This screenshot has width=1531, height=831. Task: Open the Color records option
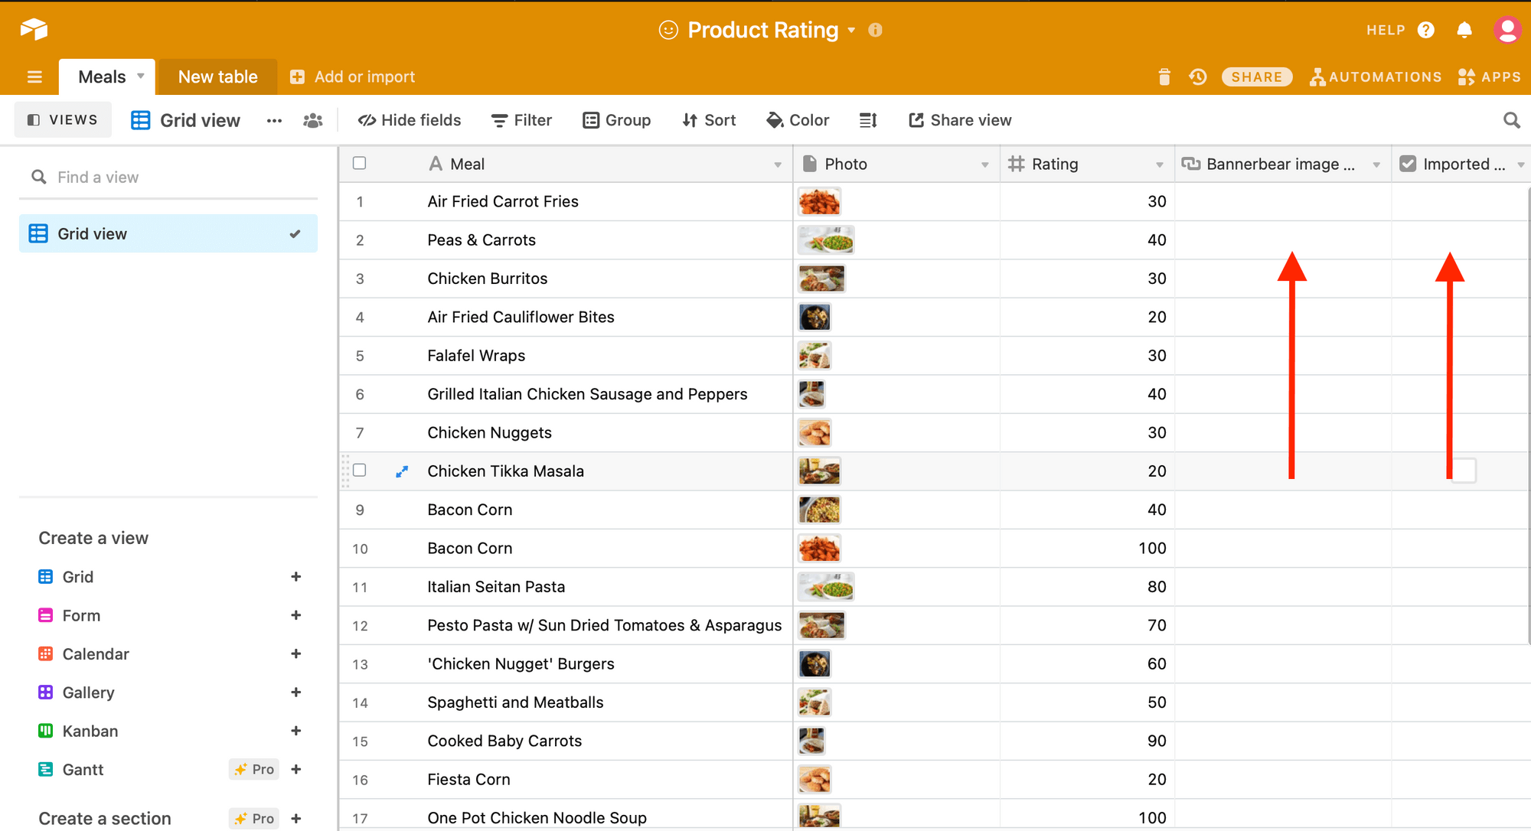pos(798,120)
